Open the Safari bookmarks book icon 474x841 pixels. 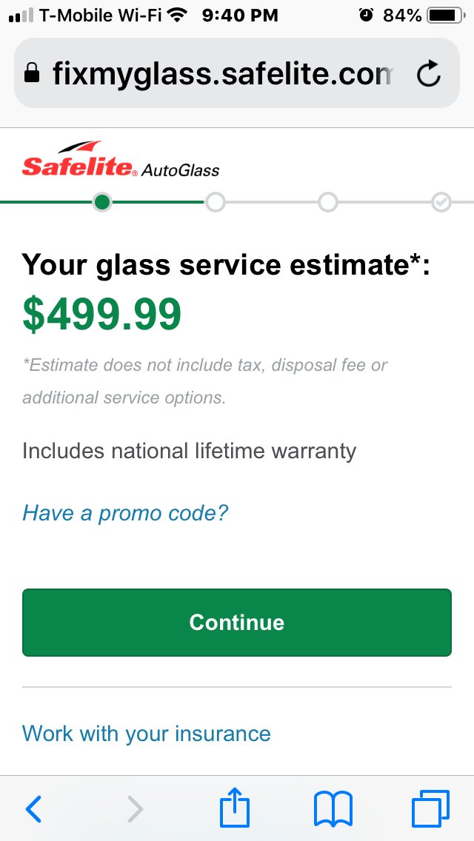tap(333, 809)
